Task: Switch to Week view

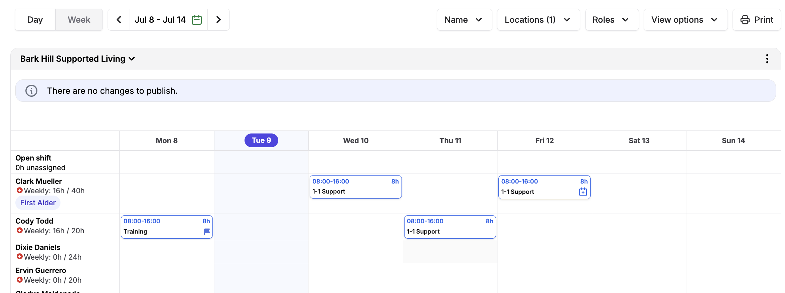Action: coord(79,20)
